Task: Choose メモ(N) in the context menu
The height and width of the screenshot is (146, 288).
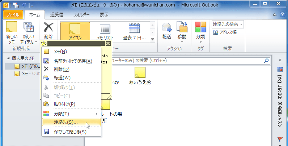Action: [71, 52]
